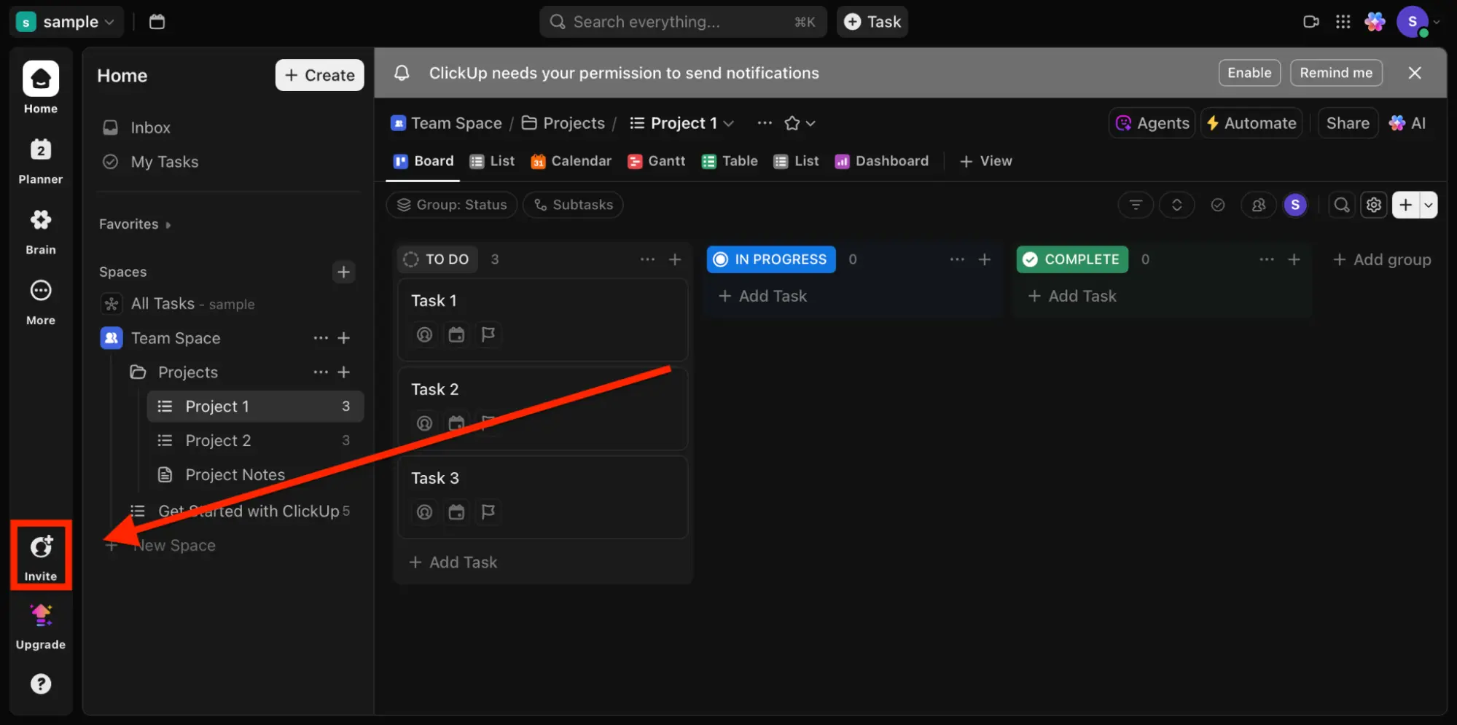Open the calendar icon in top bar
This screenshot has width=1457, height=725.
[x=157, y=22]
